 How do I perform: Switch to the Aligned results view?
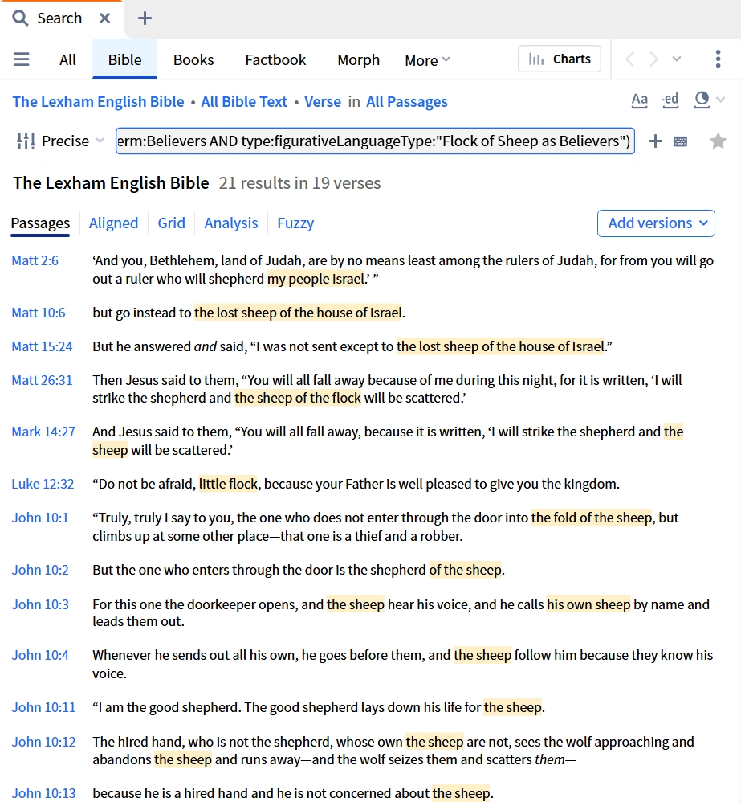[113, 223]
